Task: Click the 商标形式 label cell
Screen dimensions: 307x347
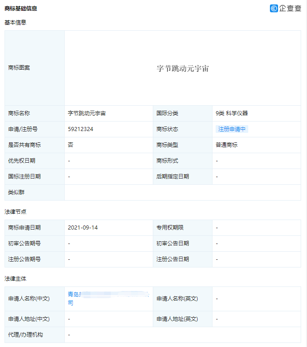Action: click(x=183, y=161)
